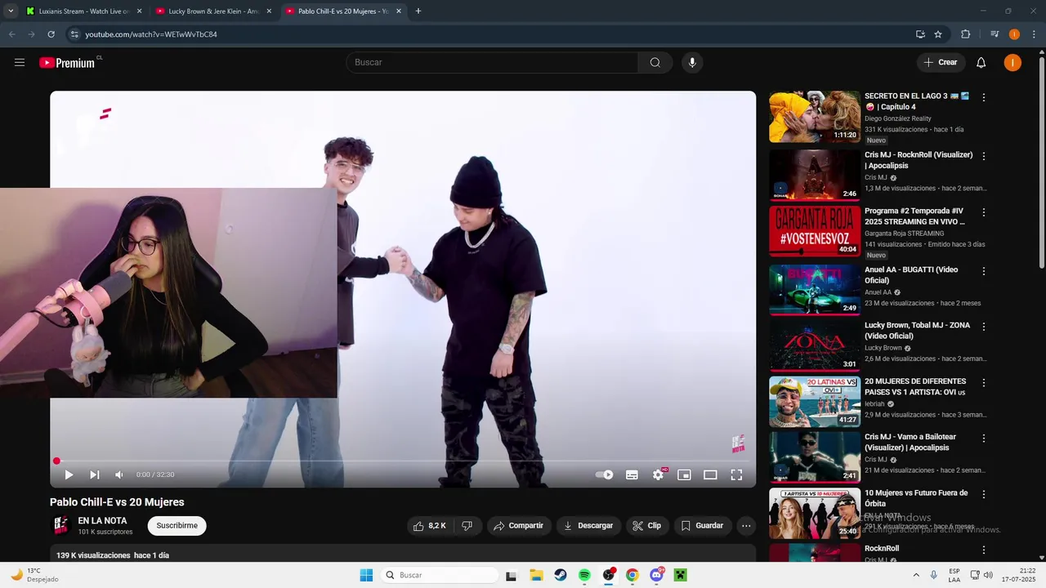Open the EN LA NOTA channel avatar
This screenshot has width=1046, height=588.
click(x=60, y=525)
